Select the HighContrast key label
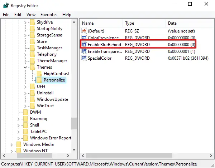215x168 pixels. tap(56, 74)
